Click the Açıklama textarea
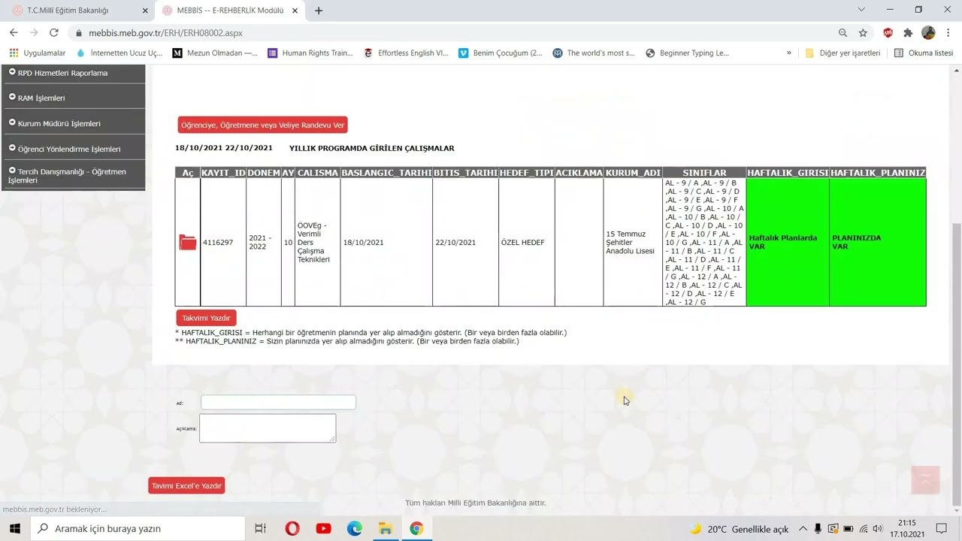The height and width of the screenshot is (541, 962). [x=268, y=428]
